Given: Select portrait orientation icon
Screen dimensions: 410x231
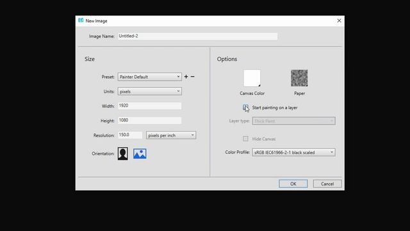Looking at the screenshot, I should click(122, 153).
